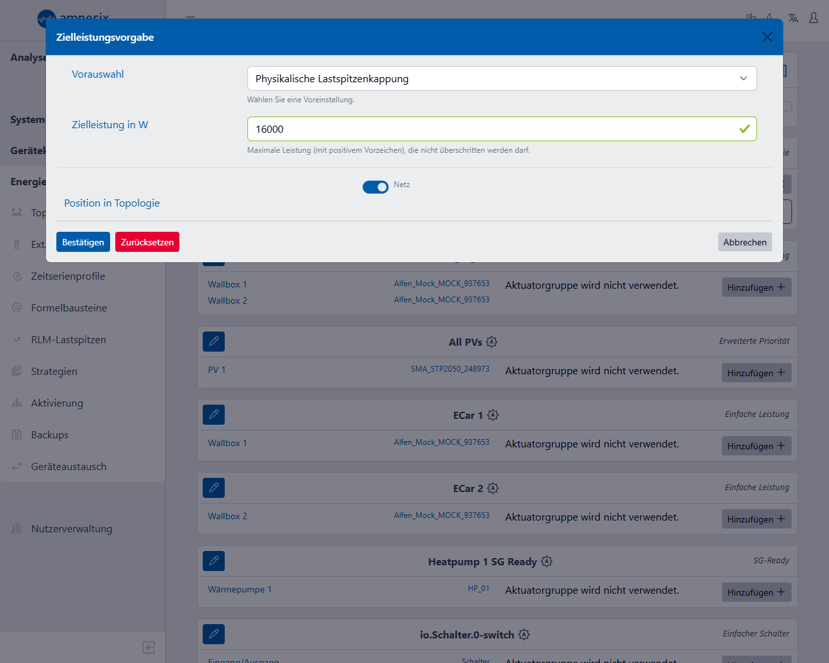This screenshot has width=829, height=663.
Task: Click the gear icon beside Heatpump 1 SG Ready
Action: [x=547, y=561]
